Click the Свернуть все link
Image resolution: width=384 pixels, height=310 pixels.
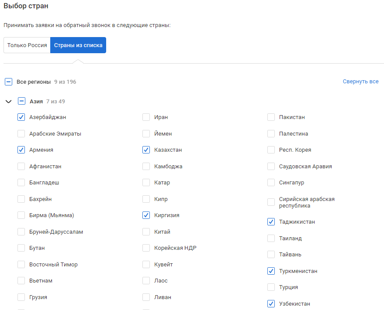point(360,82)
